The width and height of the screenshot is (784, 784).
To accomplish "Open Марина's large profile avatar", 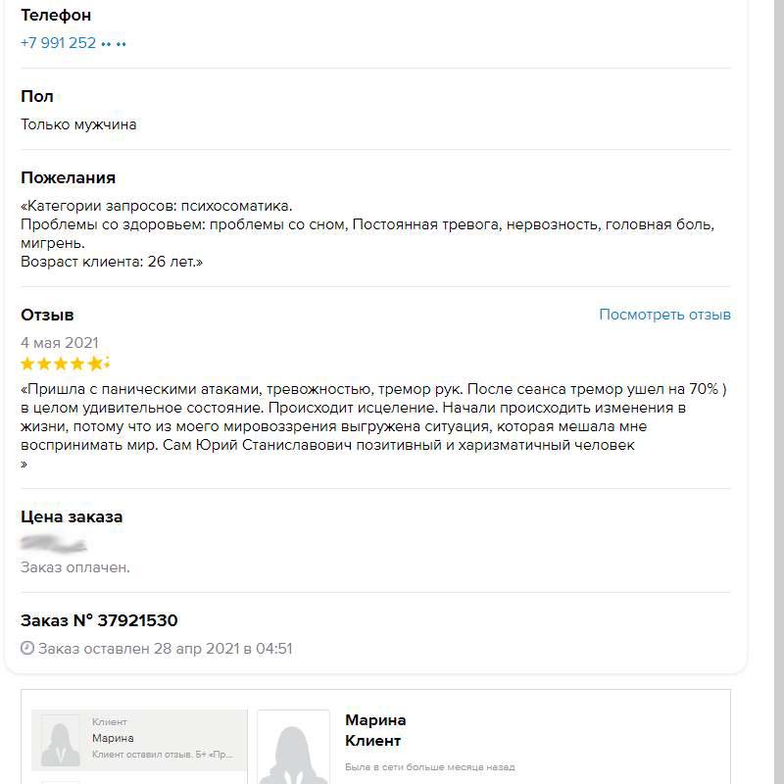I will (x=293, y=747).
